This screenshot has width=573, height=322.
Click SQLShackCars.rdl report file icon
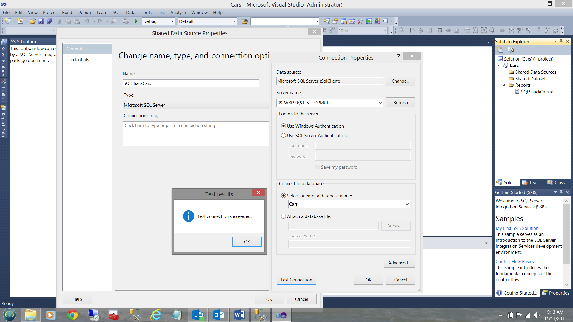click(517, 92)
